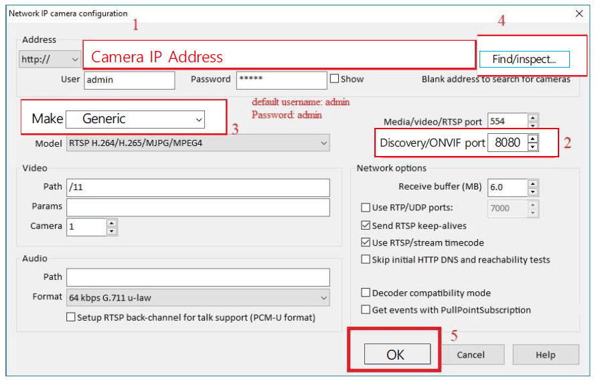
Task: Enable Skip initial HTTP DNS tests
Action: point(366,259)
